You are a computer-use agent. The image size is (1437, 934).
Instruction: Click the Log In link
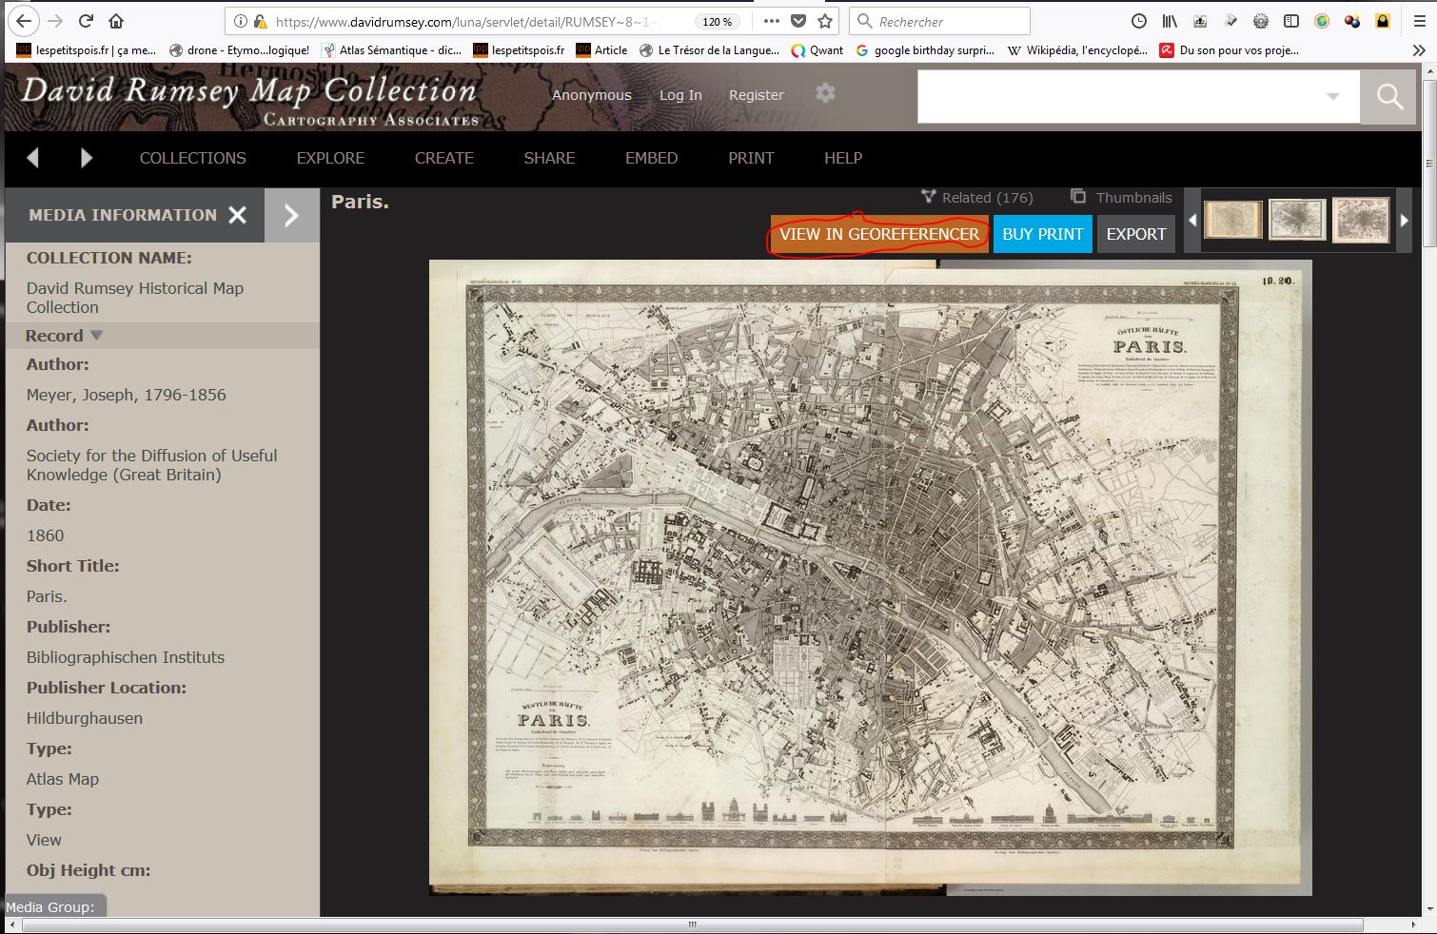[x=680, y=95]
